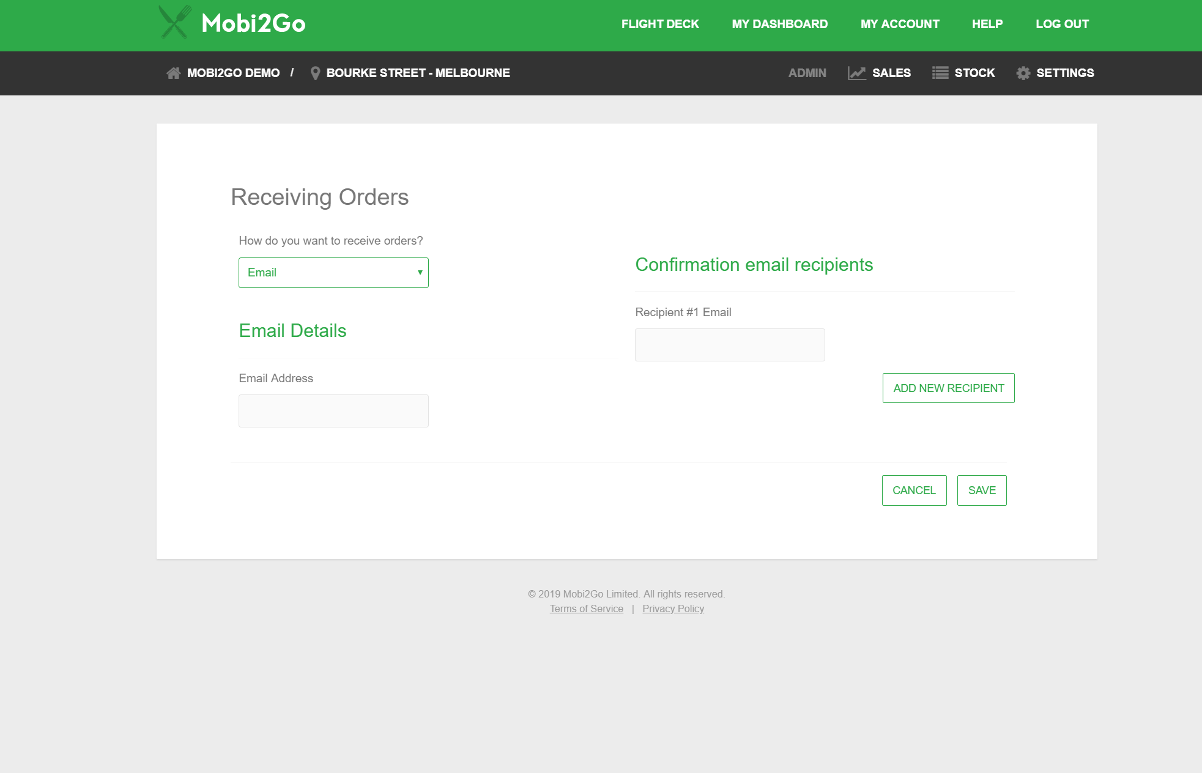Click the Stock list icon

(x=940, y=73)
